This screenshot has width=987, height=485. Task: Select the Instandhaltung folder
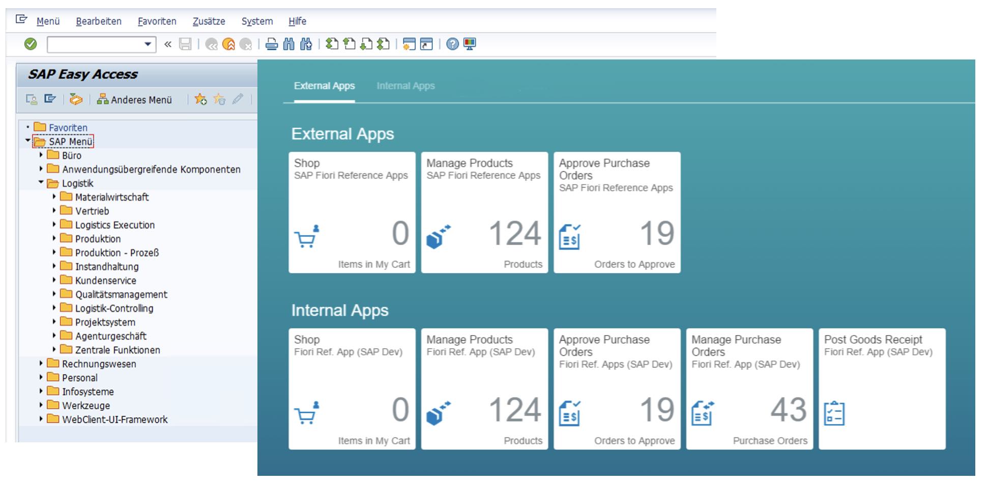pos(107,266)
